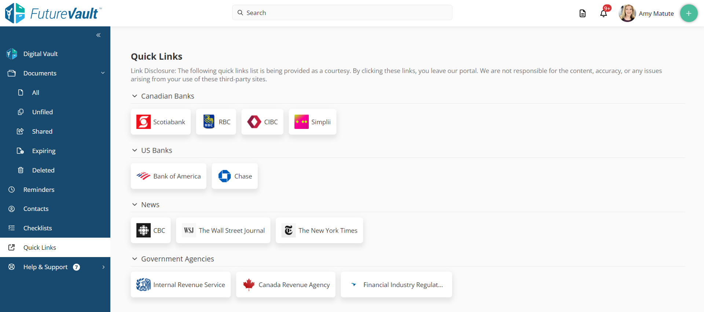Click the Simplii pink logo icon
Screen dimensions: 704x312
tap(301, 122)
